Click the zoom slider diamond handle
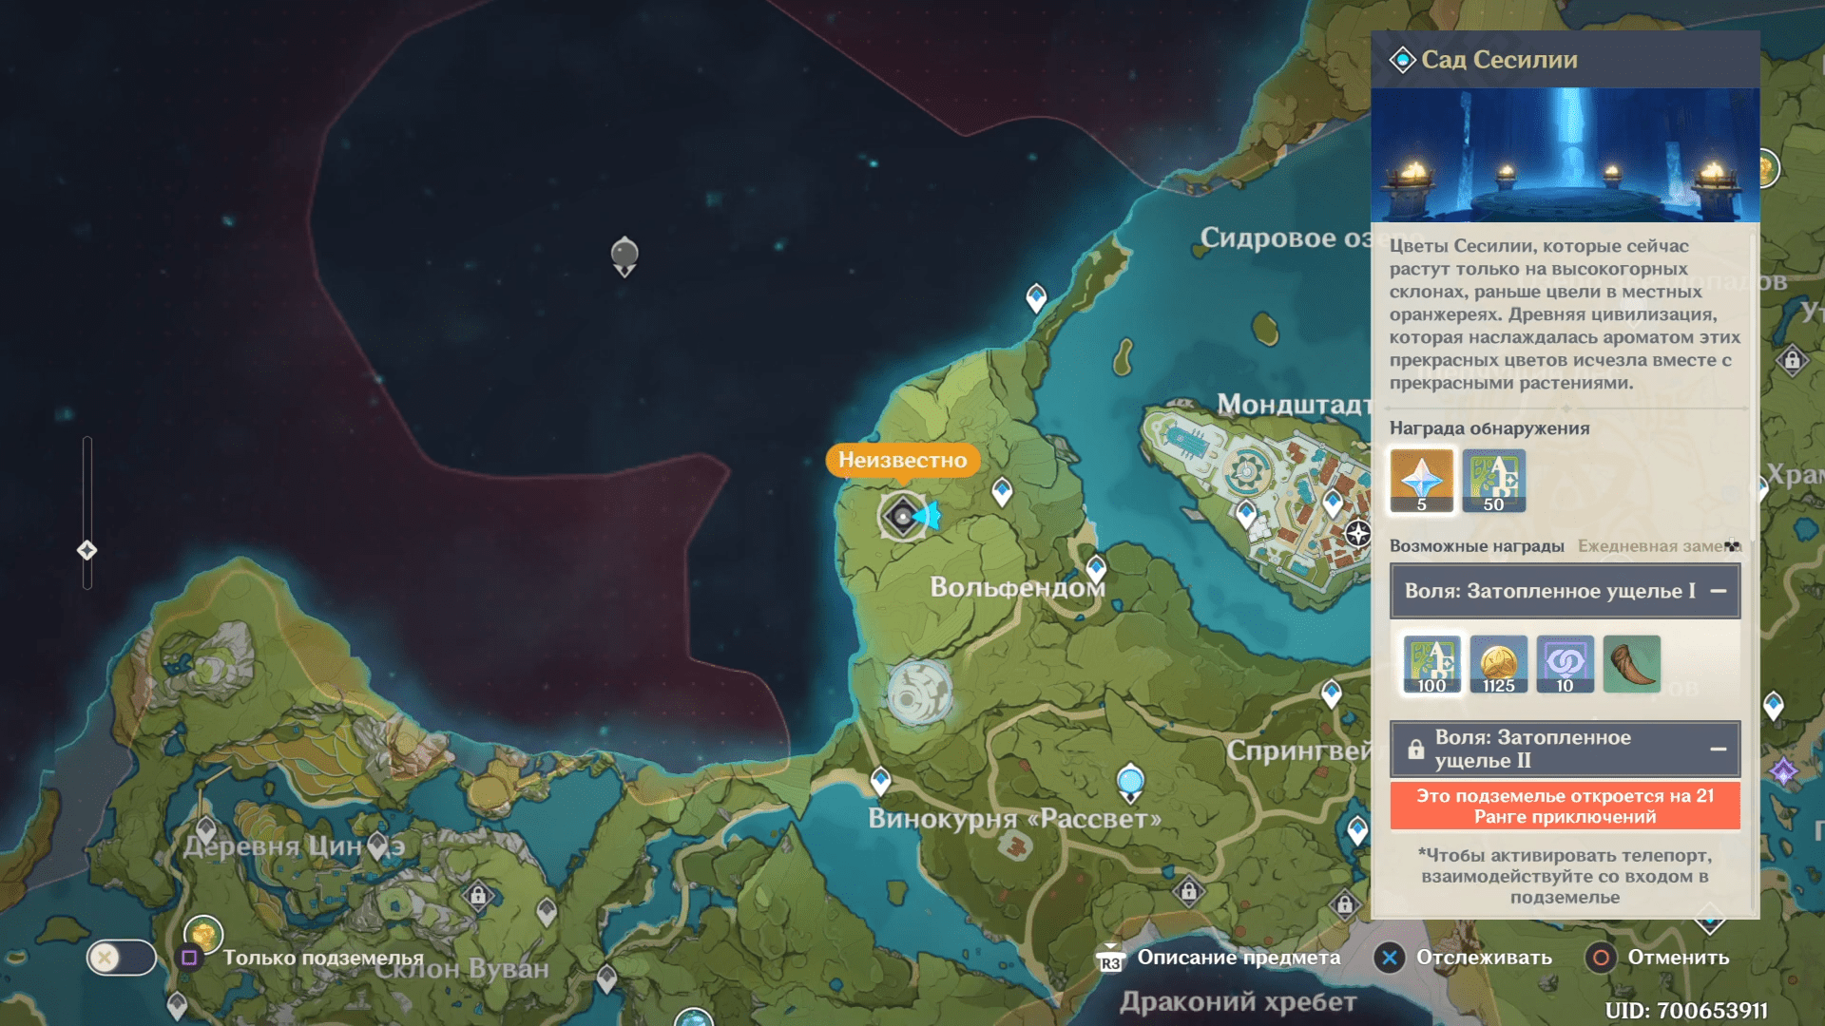This screenshot has width=1825, height=1026. (x=86, y=550)
